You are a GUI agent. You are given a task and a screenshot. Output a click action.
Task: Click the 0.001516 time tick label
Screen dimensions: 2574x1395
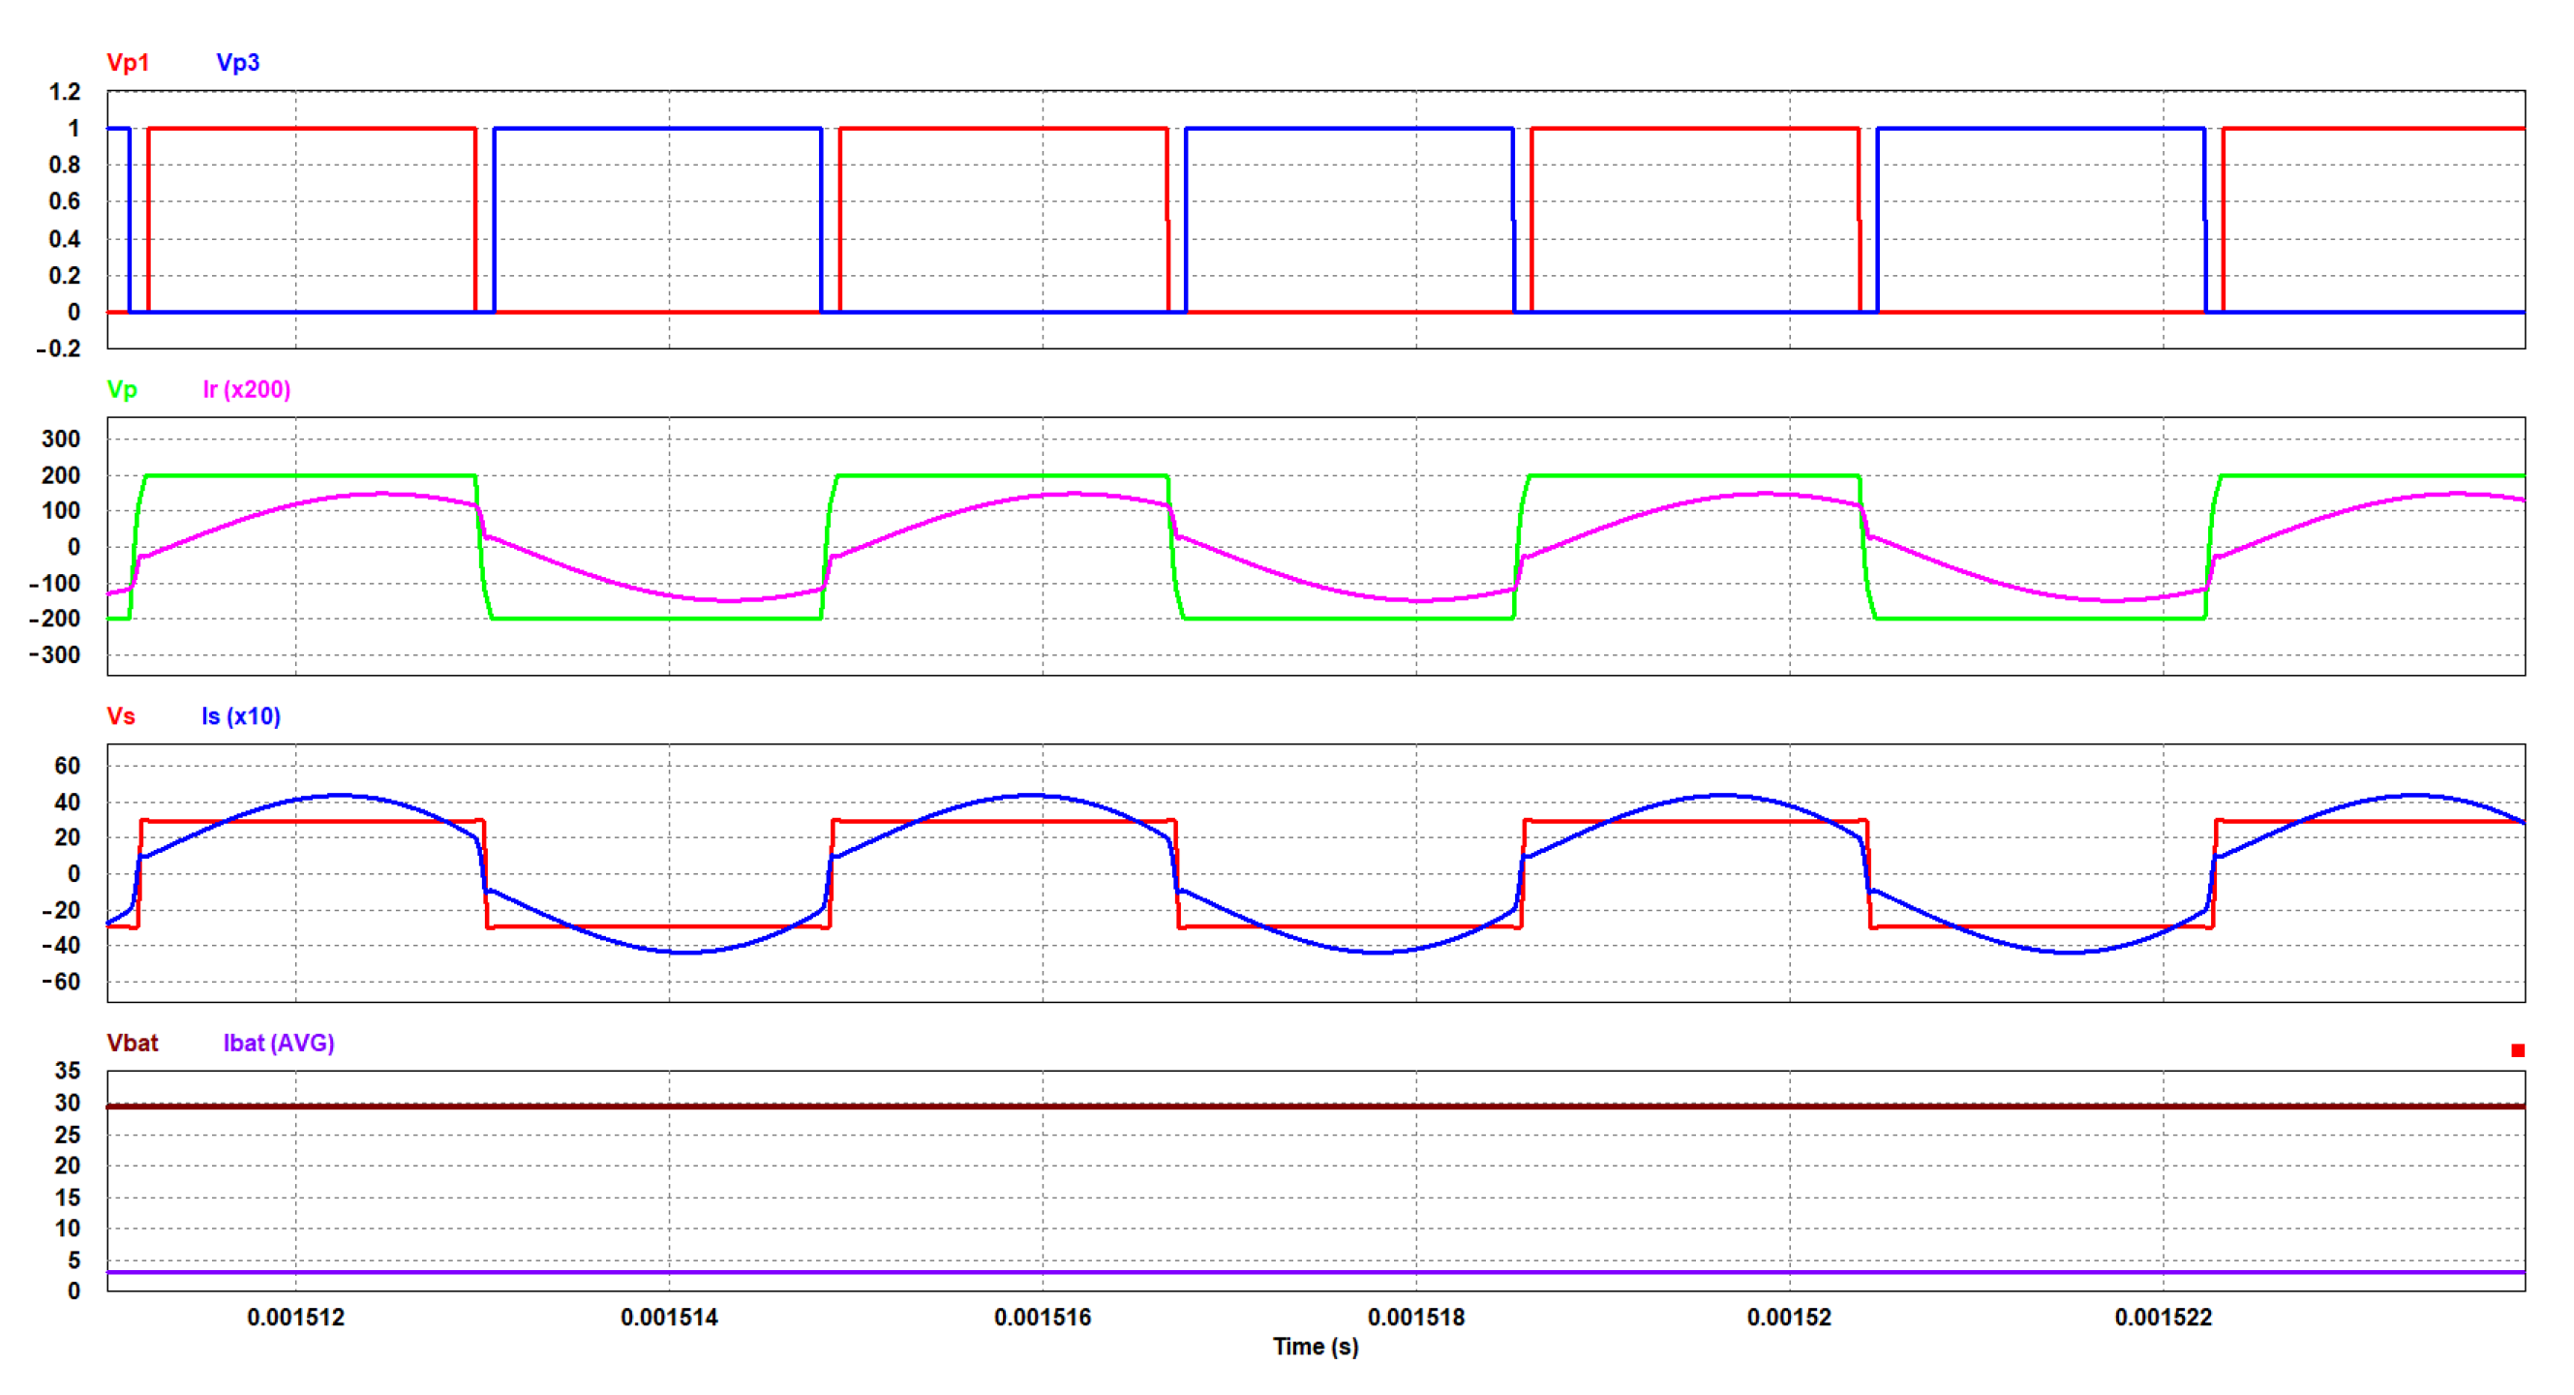tap(1043, 1319)
